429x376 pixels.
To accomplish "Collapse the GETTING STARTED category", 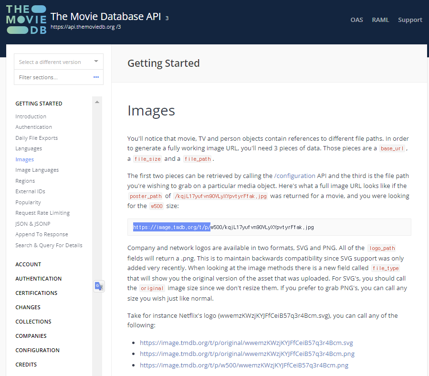I will (x=39, y=104).
